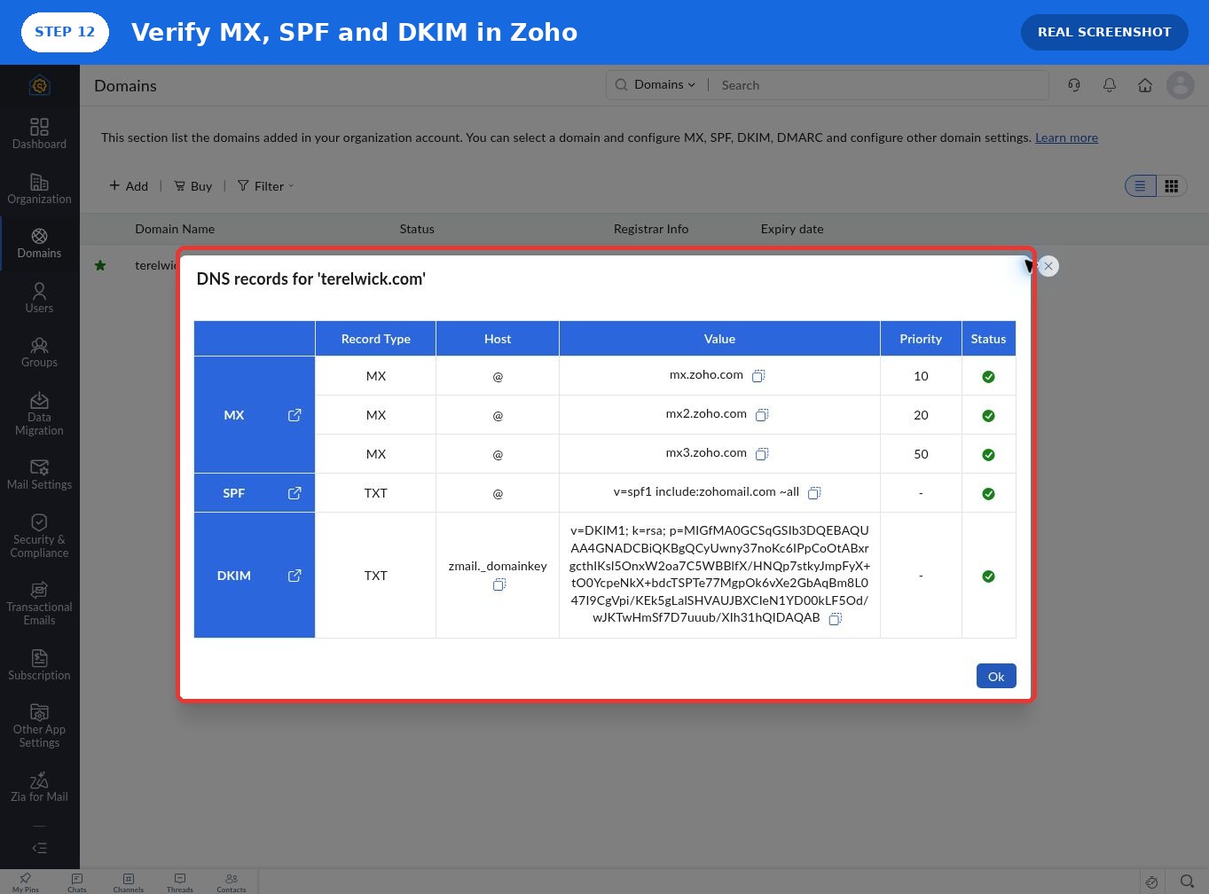Expand the Filter dropdown
1209x894 pixels.
point(266,186)
